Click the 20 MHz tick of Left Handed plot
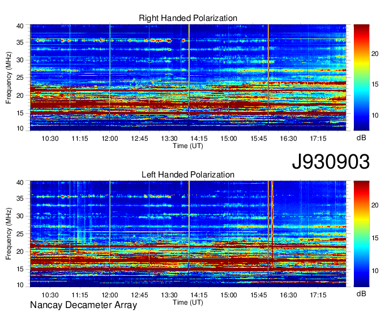 coord(20,252)
